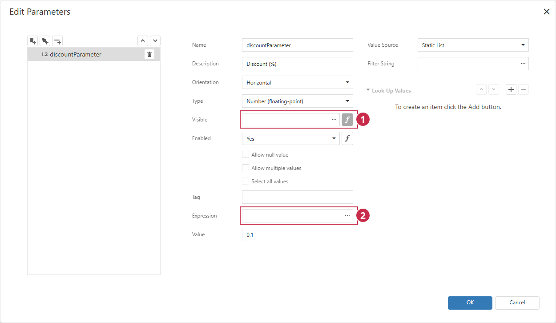556x323 pixels.
Task: Open Expression editor ellipsis button
Action: tap(347, 216)
